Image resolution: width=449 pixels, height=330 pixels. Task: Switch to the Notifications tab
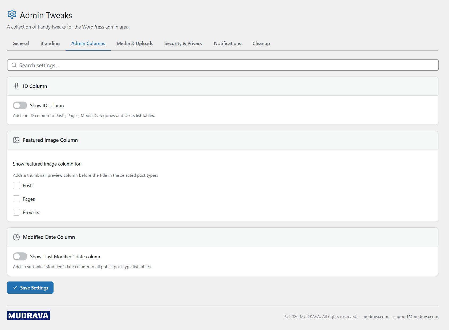click(x=227, y=43)
